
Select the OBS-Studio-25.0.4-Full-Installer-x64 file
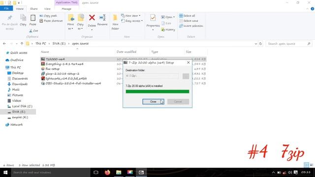[x=73, y=83]
